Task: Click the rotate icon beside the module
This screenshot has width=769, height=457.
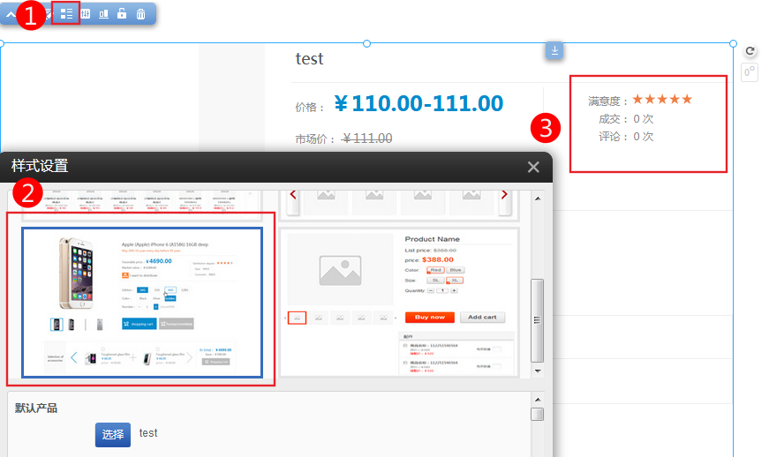Action: point(750,52)
